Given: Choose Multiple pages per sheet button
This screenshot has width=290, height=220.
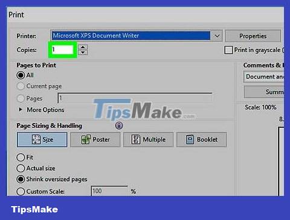Looking at the screenshot, I should coord(149,139).
